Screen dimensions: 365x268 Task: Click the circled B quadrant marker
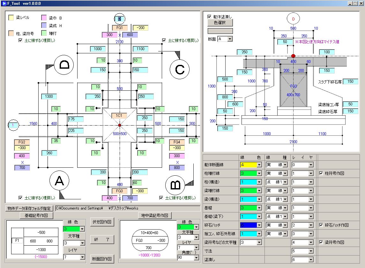[x=175, y=185]
